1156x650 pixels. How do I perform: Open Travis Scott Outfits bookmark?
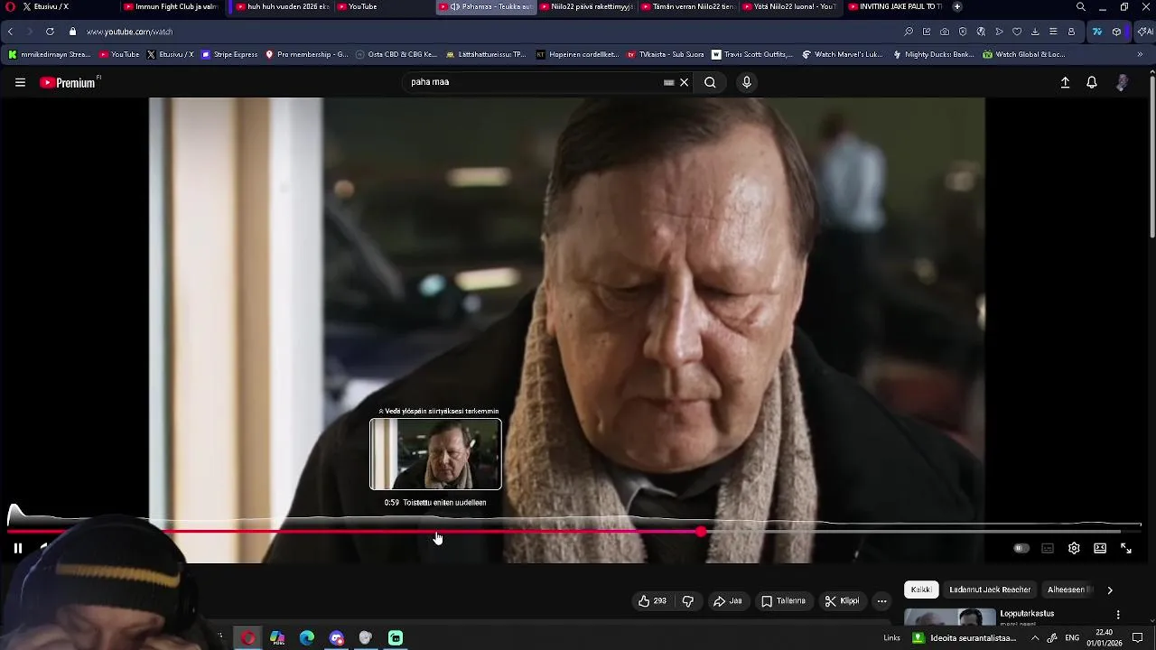(x=751, y=54)
